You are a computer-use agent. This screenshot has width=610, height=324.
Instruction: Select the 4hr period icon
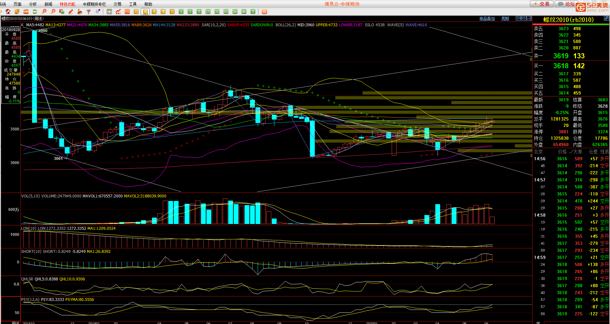point(244,12)
